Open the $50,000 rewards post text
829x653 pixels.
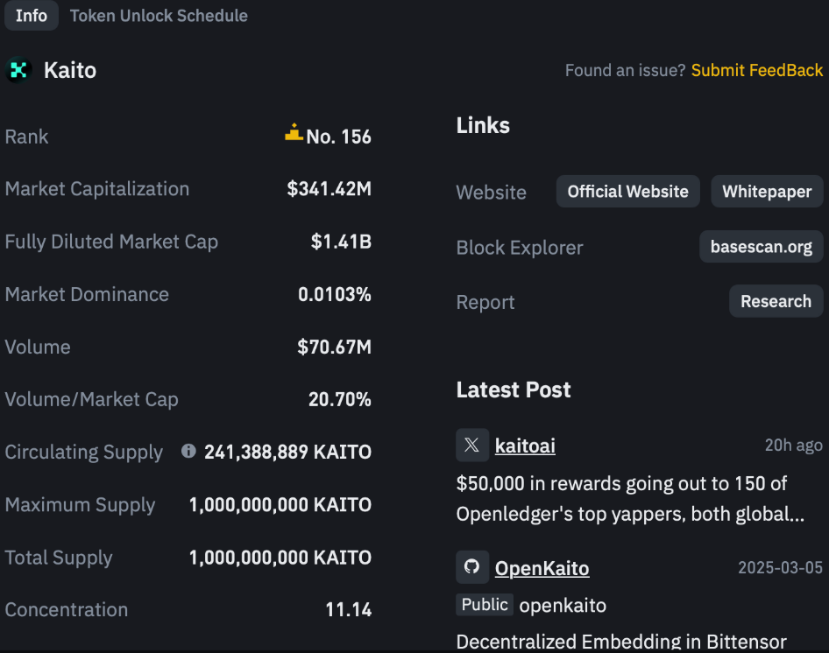coord(629,498)
